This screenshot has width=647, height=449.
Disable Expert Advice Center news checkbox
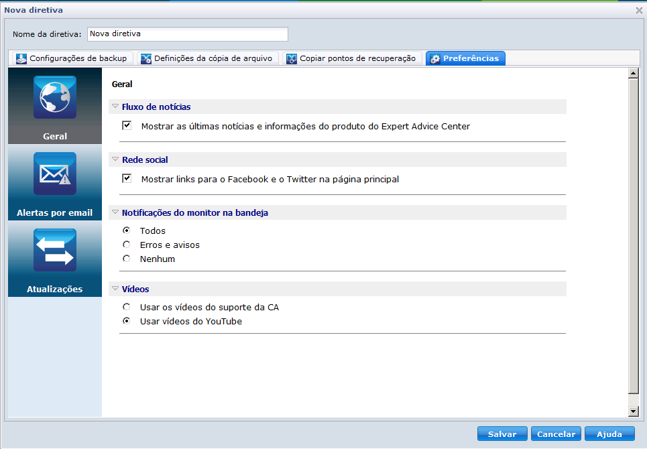point(127,125)
